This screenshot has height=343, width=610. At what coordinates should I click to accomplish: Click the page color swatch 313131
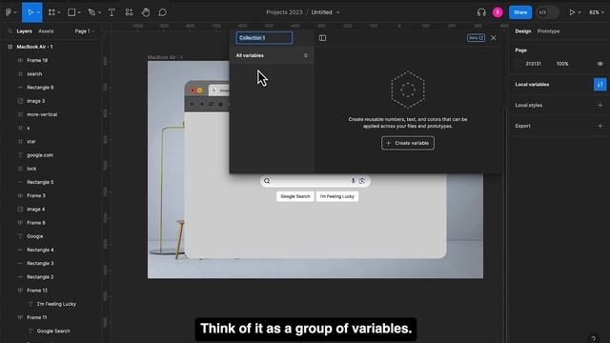(x=518, y=64)
